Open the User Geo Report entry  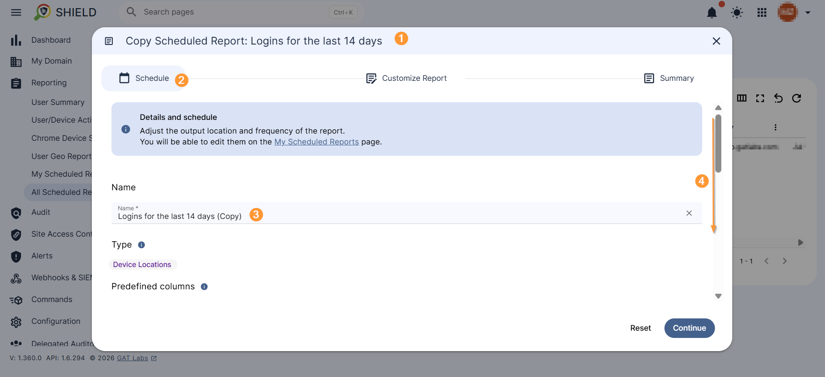(61, 156)
